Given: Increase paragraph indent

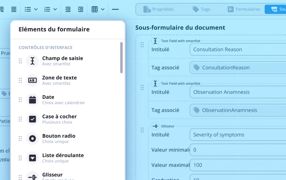Looking at the screenshot, I should coord(81,9).
